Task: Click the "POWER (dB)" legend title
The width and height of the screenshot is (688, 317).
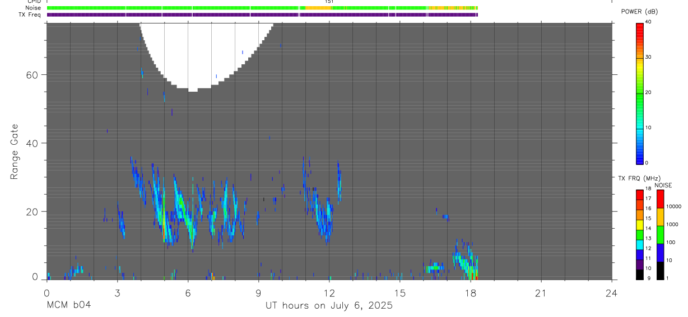Action: 639,11
